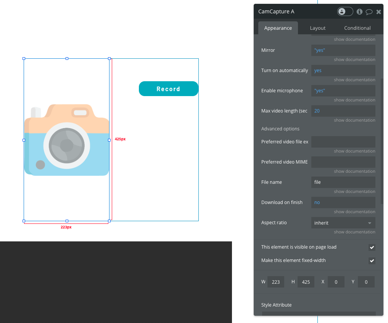Click the H height input field
Screen dimensions: 388x323
[306, 282]
